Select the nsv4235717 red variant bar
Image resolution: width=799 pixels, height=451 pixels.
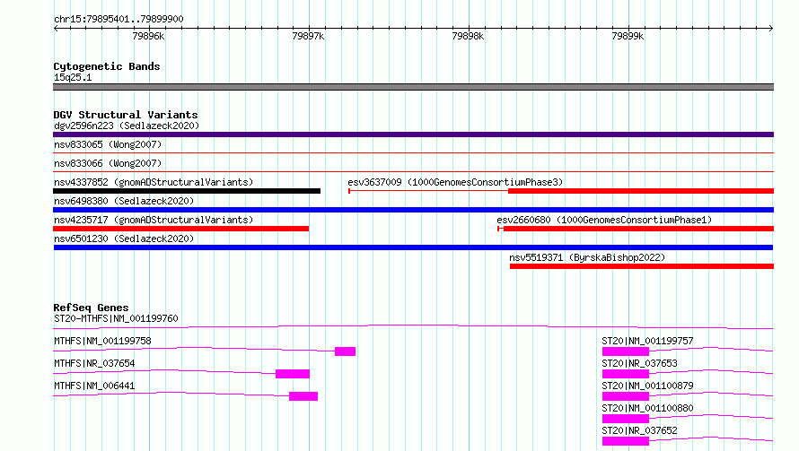click(x=180, y=229)
